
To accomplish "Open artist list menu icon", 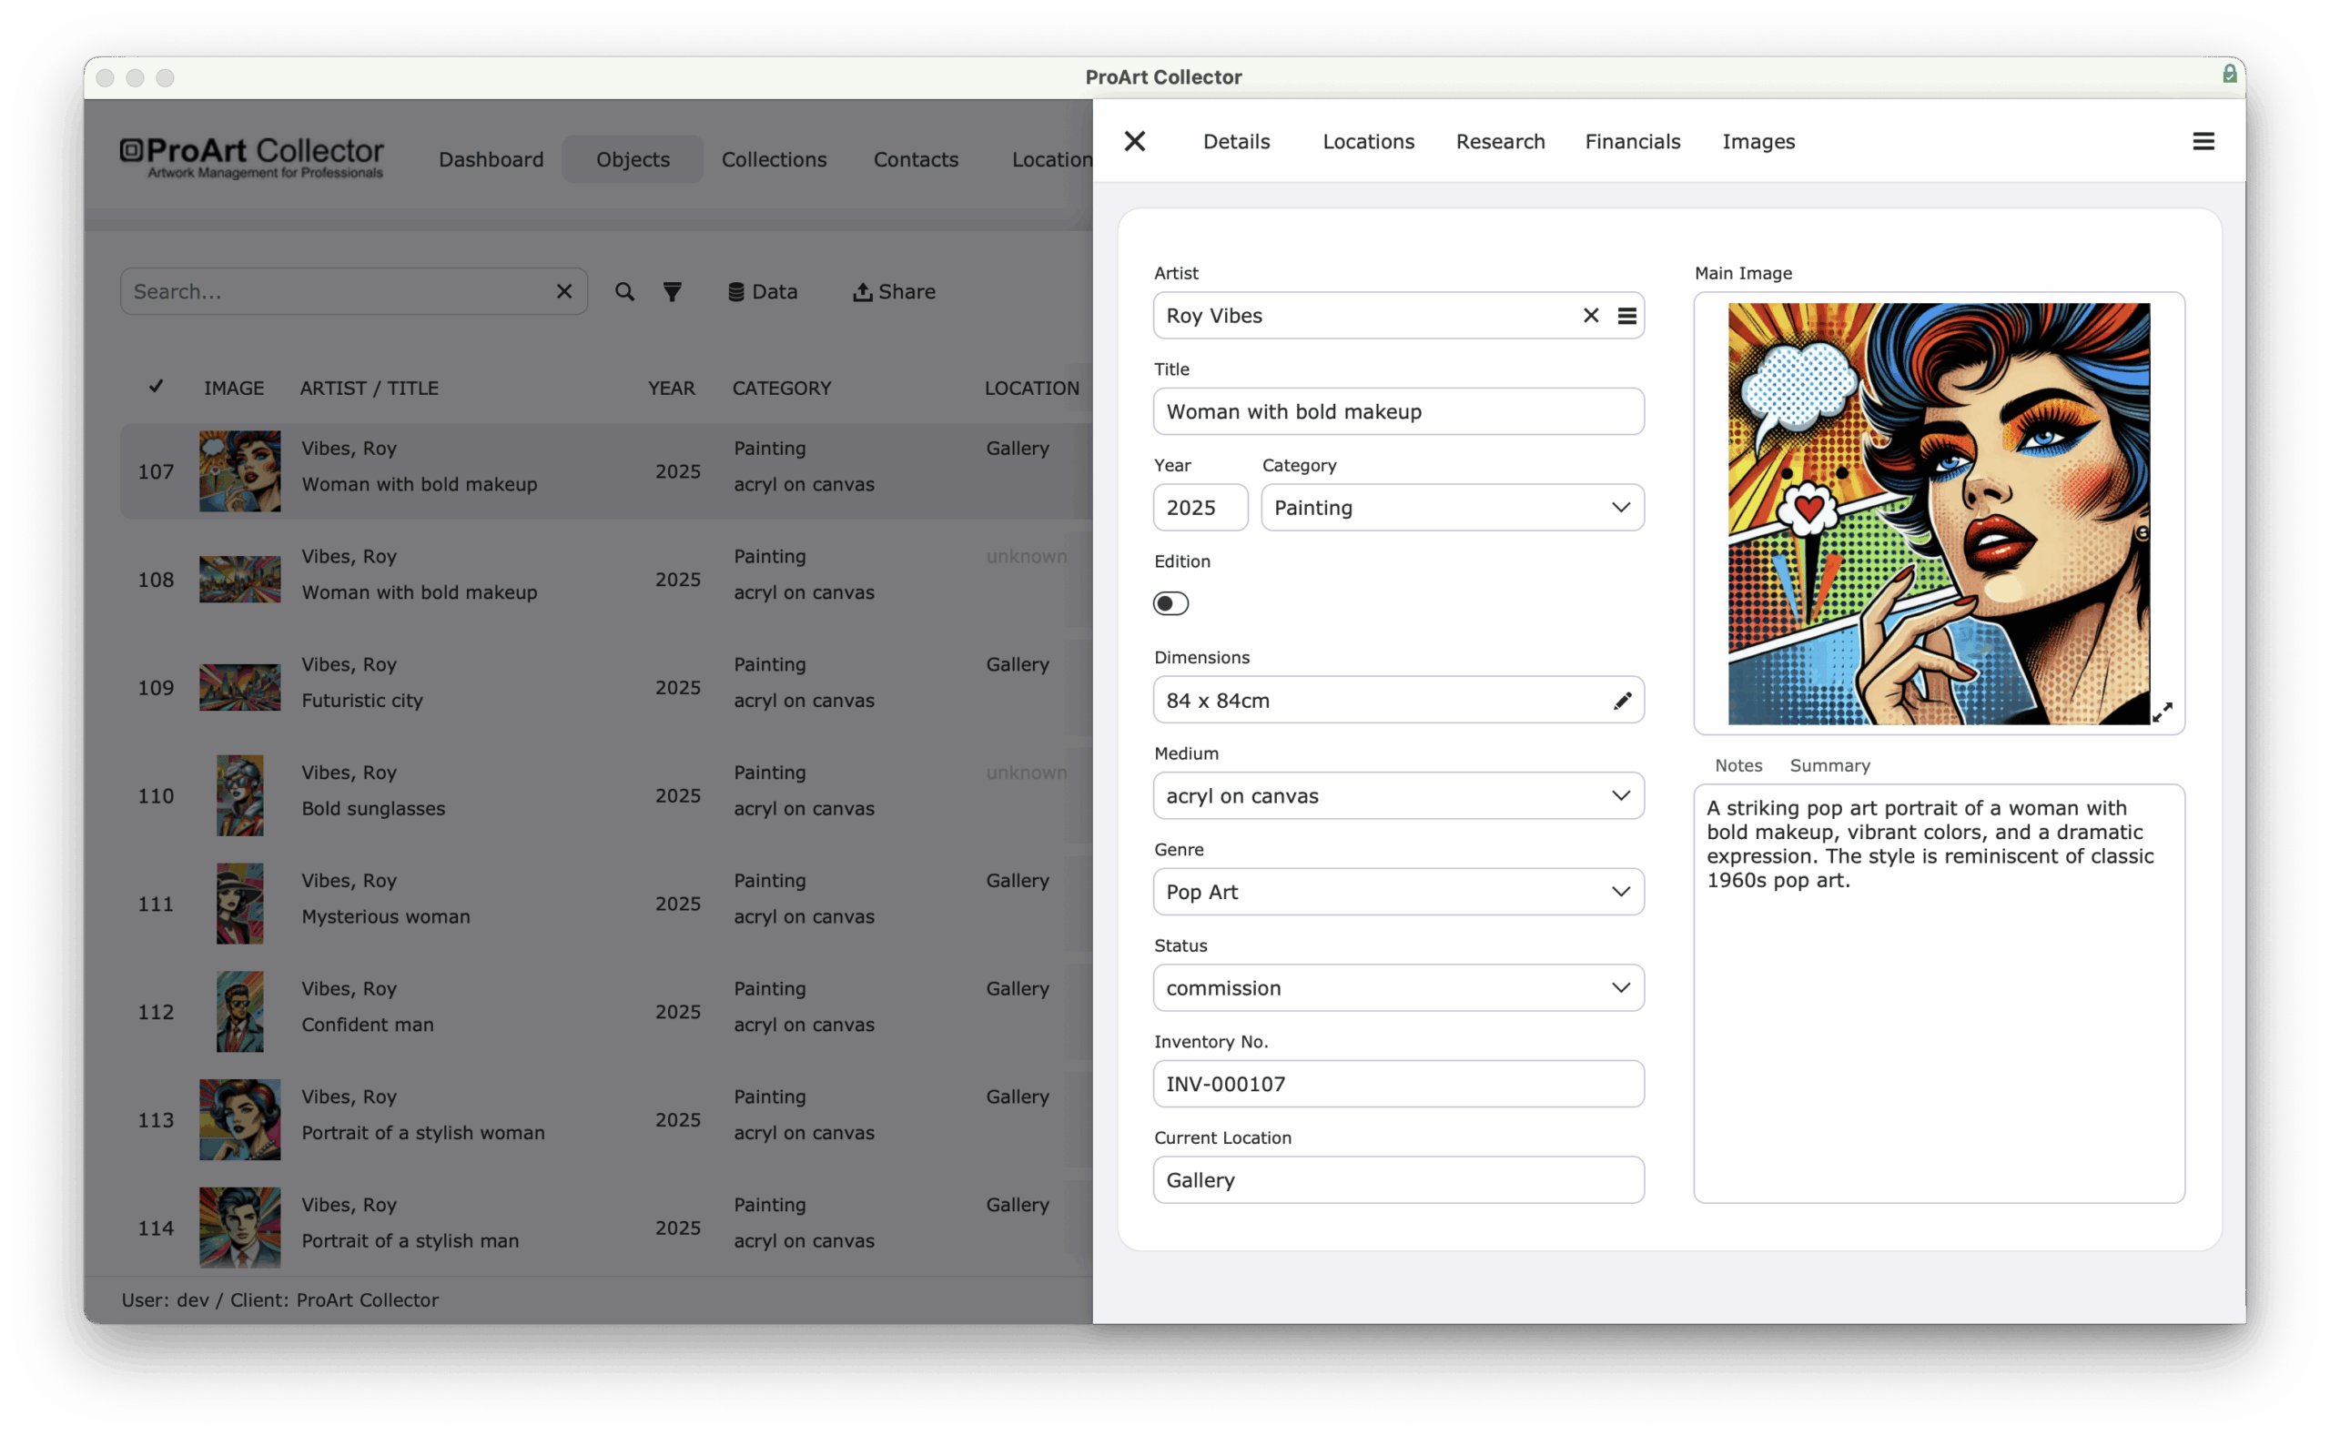I will [x=1626, y=315].
